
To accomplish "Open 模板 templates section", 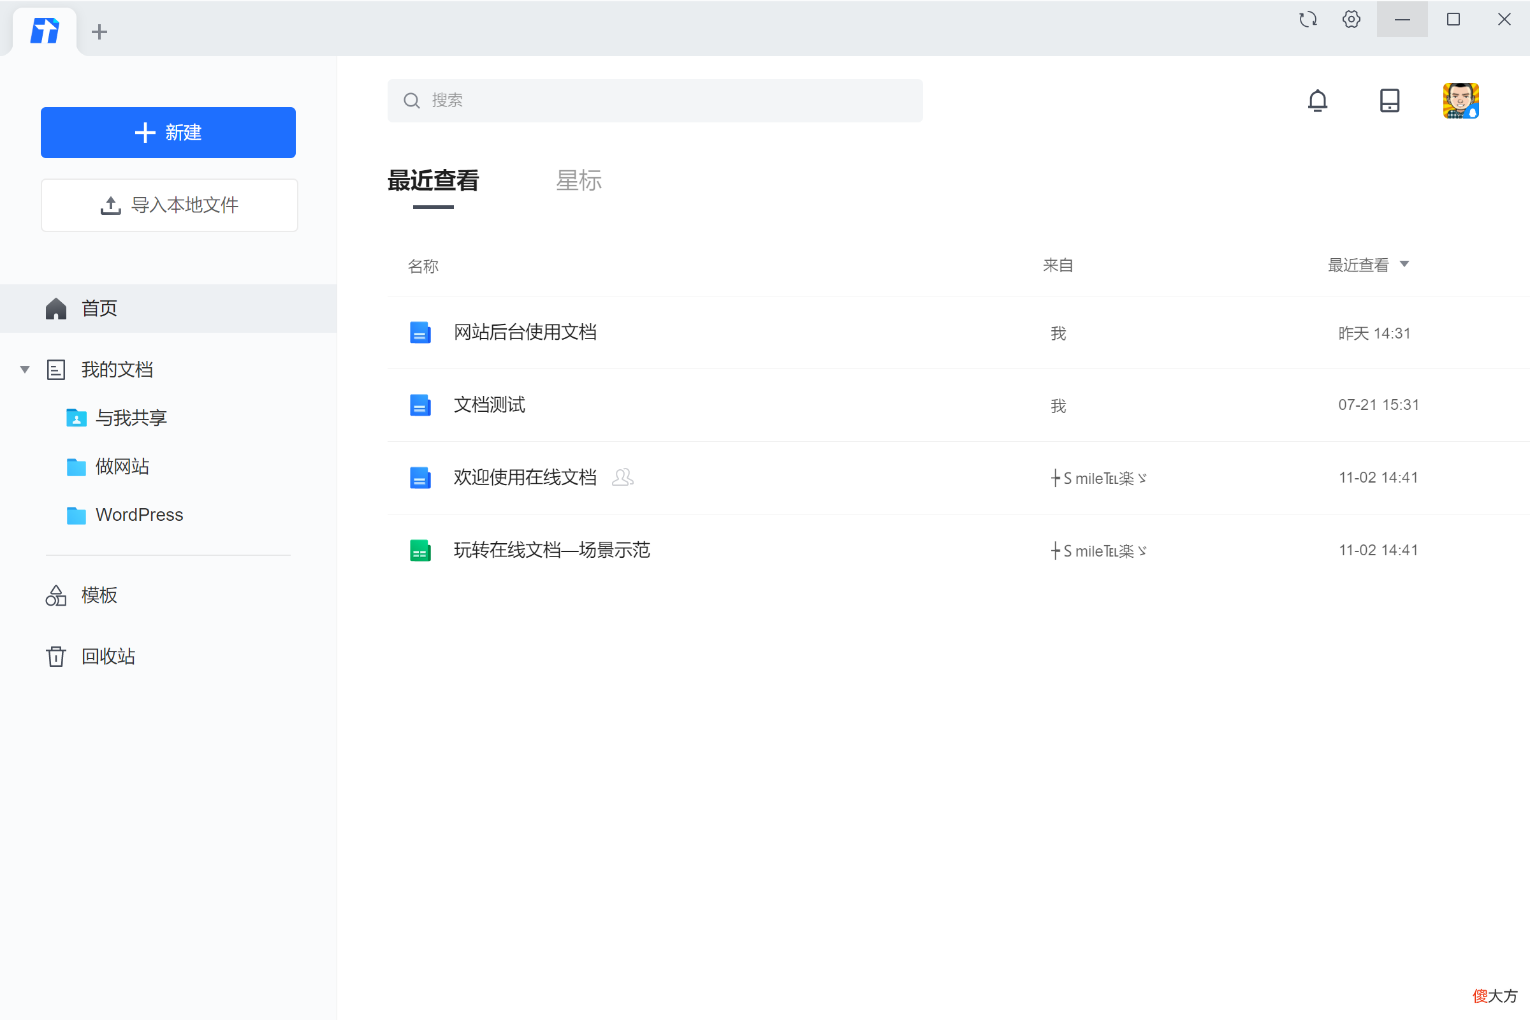I will pos(99,595).
